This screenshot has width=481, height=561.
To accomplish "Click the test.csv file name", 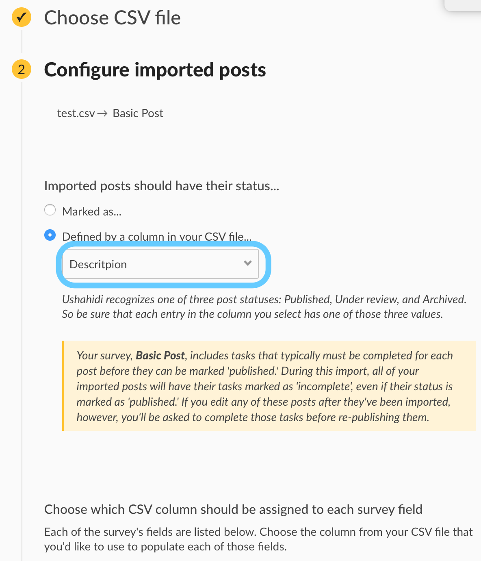I will pos(76,113).
